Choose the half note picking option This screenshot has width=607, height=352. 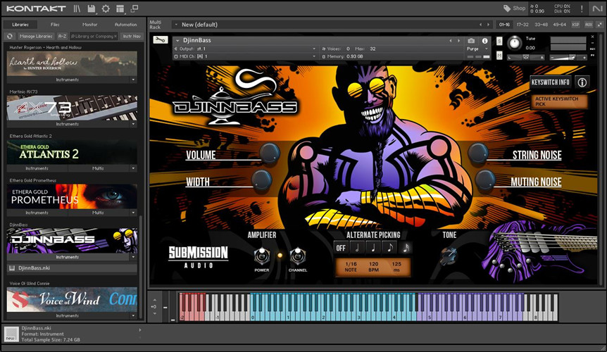click(357, 248)
